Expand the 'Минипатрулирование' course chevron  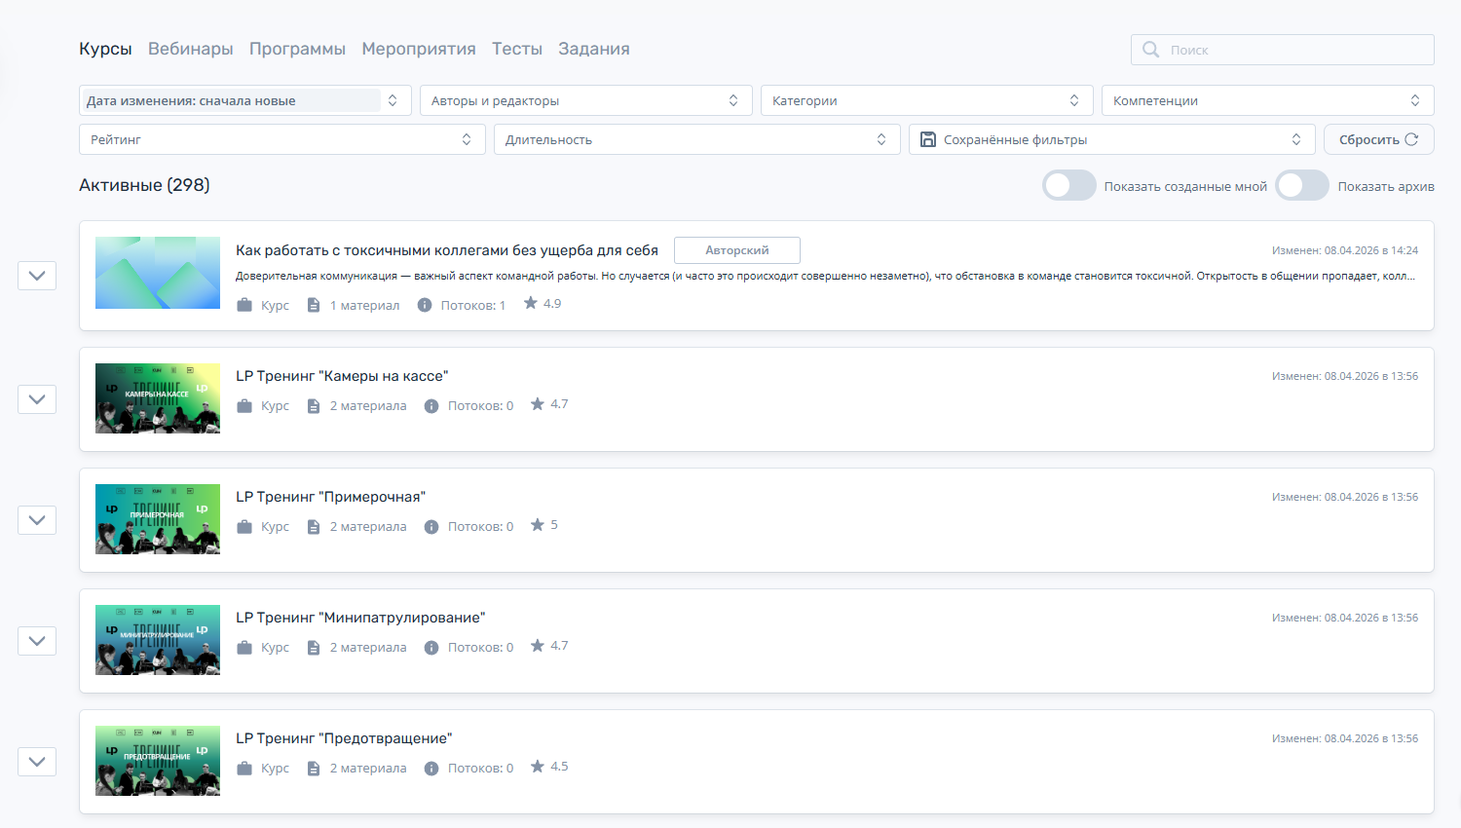[37, 641]
